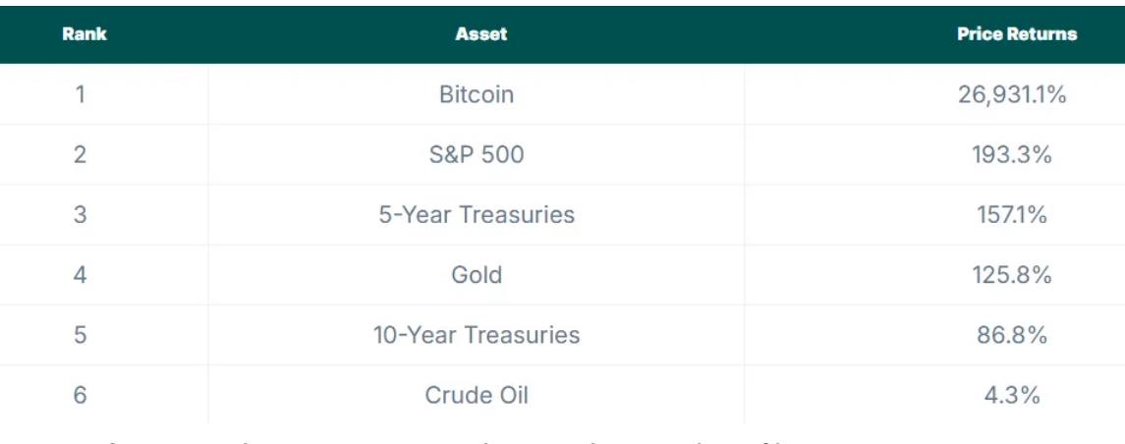Click the Rank column header
Image resolution: width=1125 pixels, height=444 pixels.
click(84, 33)
